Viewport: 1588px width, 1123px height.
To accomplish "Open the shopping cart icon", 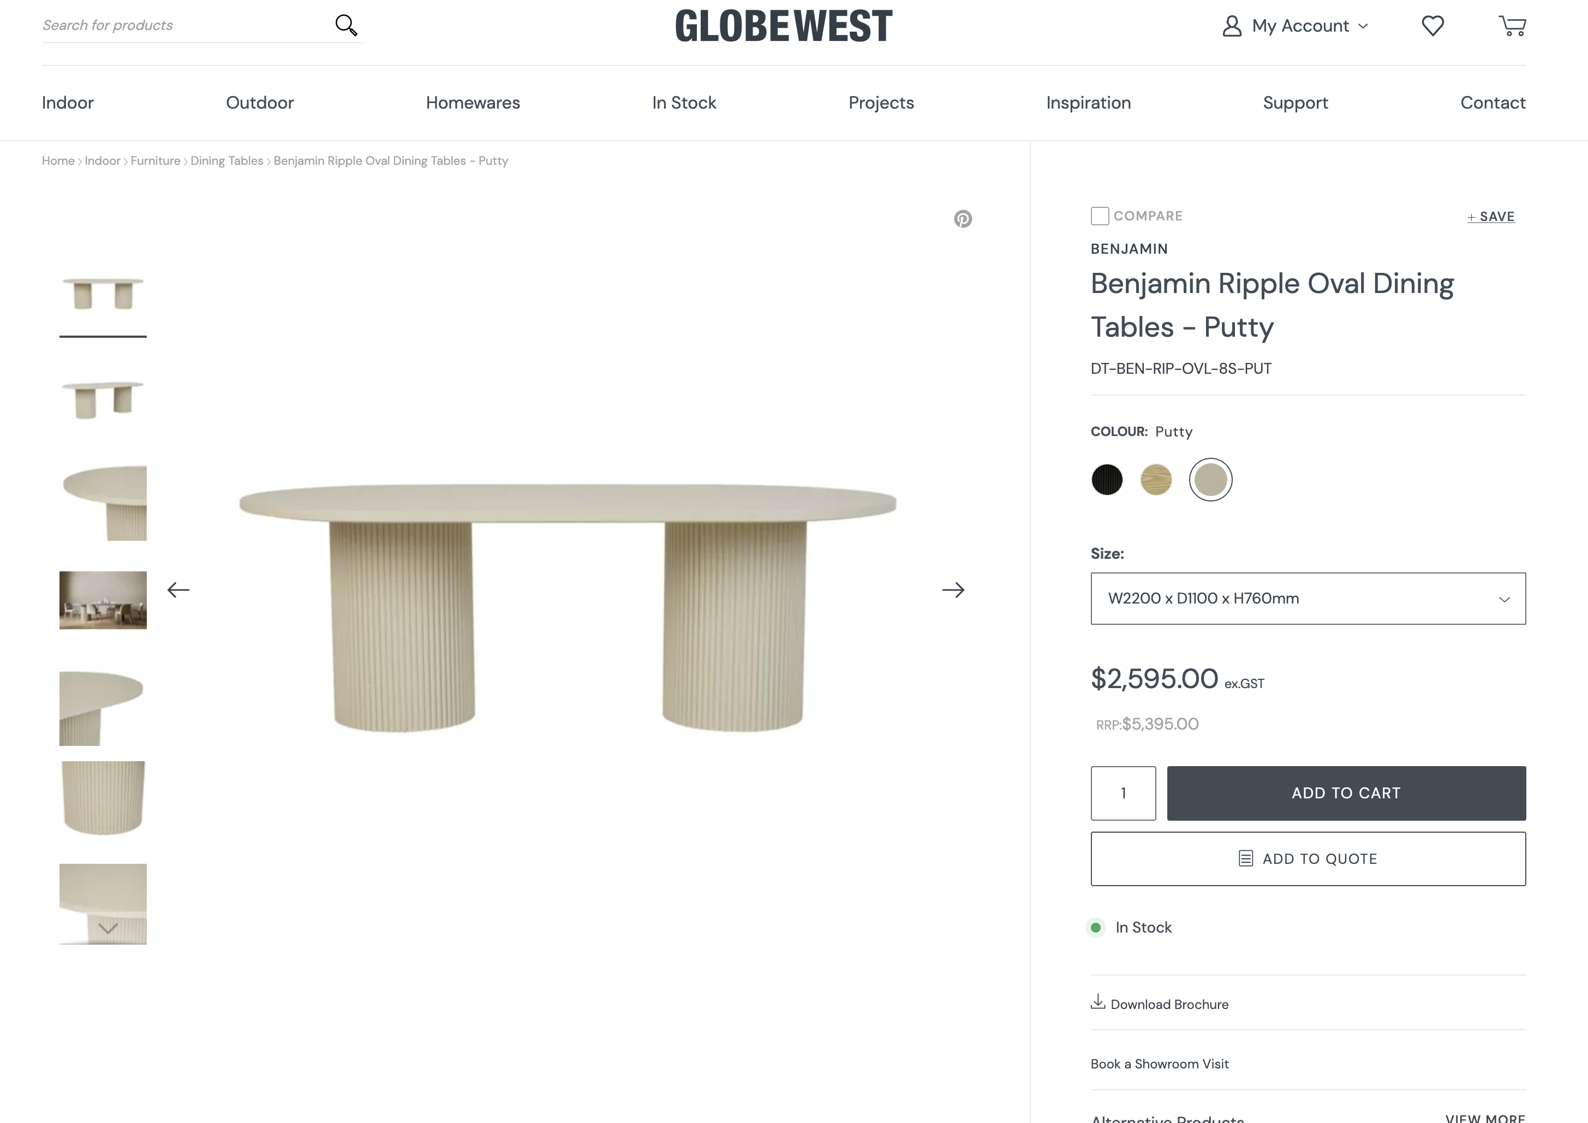I will pos(1512,26).
